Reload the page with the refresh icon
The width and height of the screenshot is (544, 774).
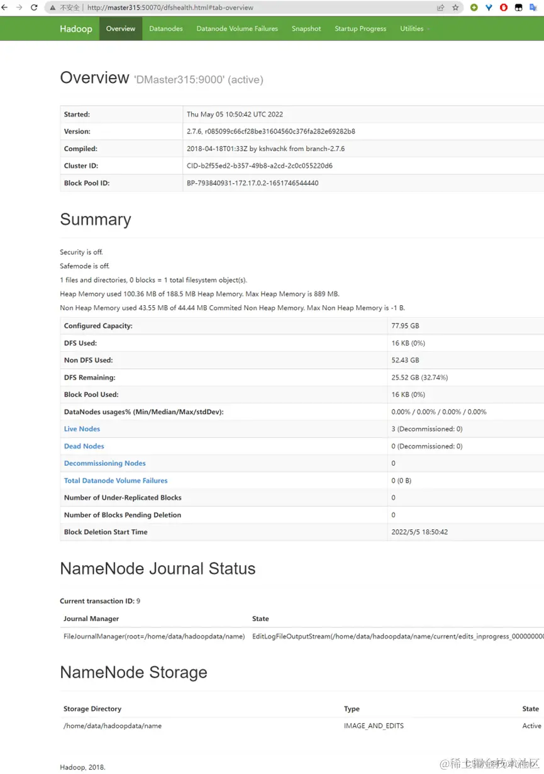[x=34, y=8]
